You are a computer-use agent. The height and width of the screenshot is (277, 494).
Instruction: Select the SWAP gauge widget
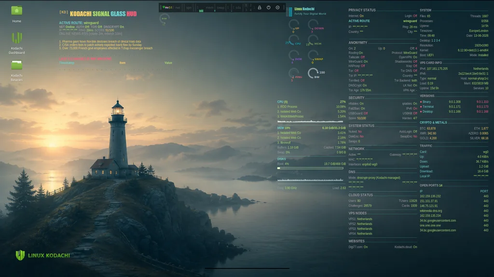(x=315, y=57)
